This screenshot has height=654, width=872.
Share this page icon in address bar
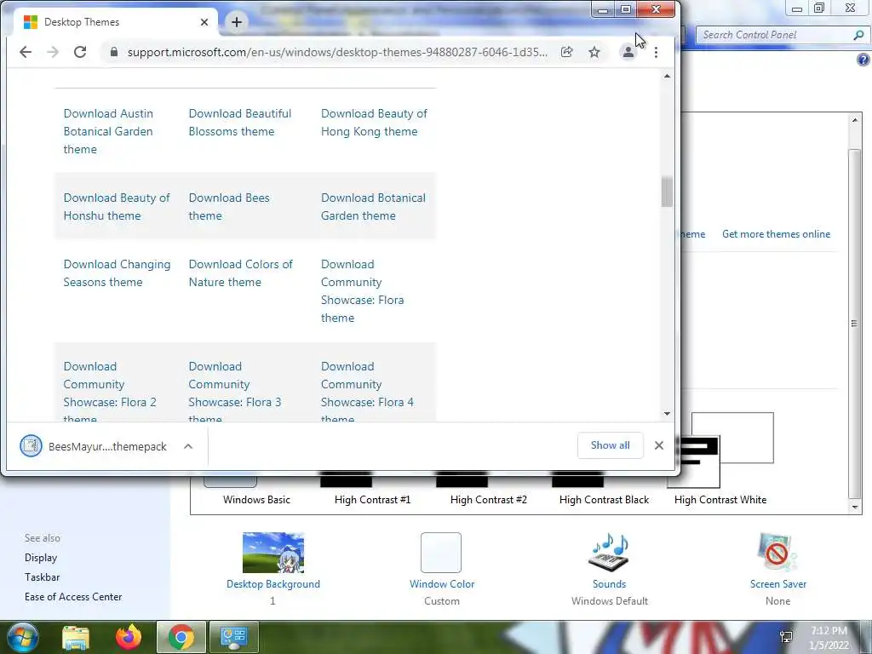pos(566,52)
